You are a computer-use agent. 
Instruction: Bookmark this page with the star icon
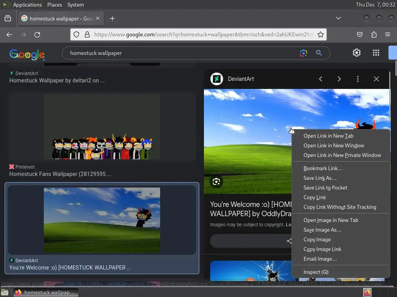[x=321, y=34]
